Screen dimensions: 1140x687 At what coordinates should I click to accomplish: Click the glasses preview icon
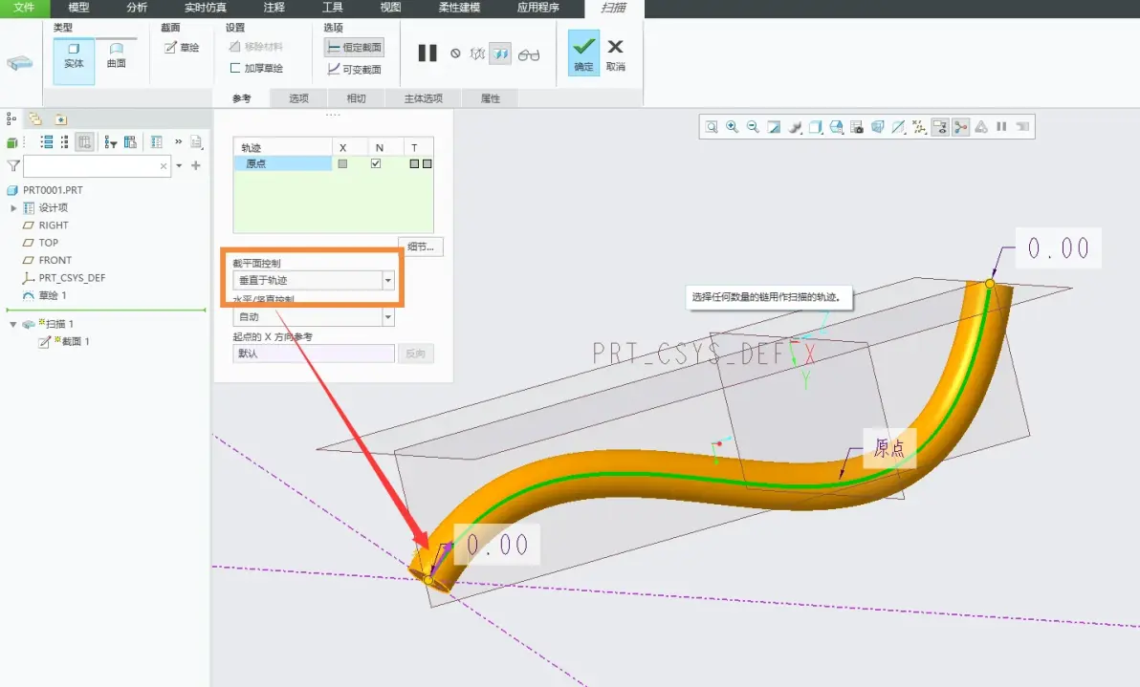(529, 54)
